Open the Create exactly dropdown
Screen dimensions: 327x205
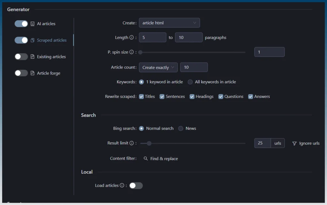click(x=158, y=68)
